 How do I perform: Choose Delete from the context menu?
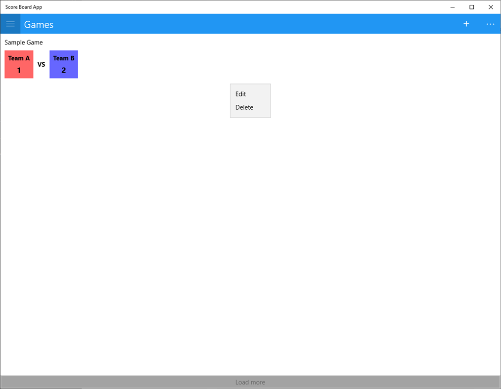pyautogui.click(x=244, y=107)
